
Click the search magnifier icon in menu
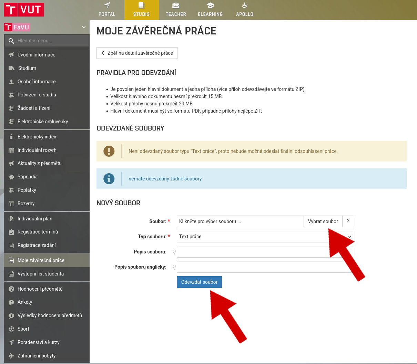pyautogui.click(x=11, y=41)
